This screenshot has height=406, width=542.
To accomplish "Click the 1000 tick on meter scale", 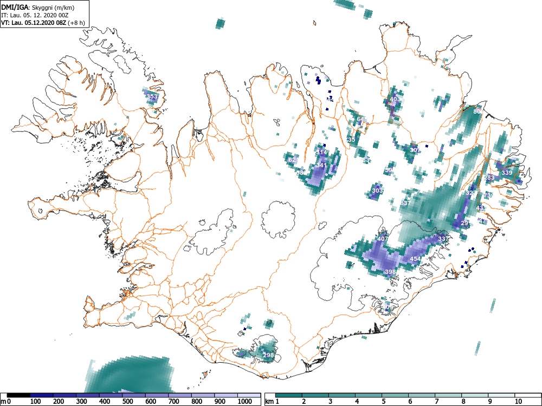I will click(x=245, y=402).
